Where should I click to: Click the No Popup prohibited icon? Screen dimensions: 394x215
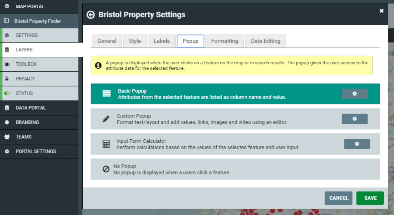click(x=106, y=169)
